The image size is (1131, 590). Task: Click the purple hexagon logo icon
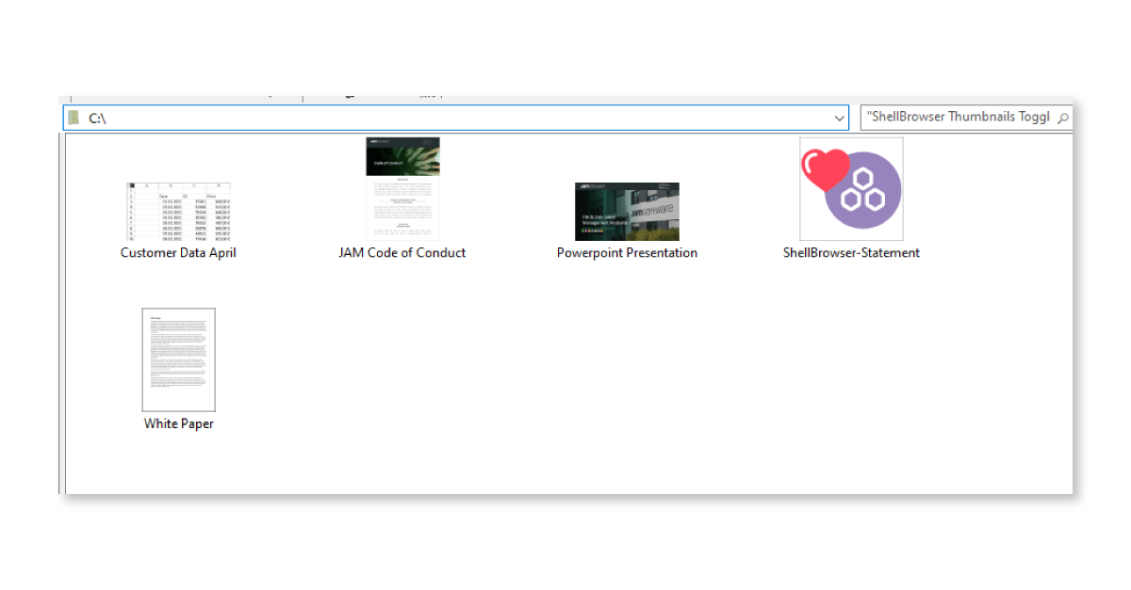pos(863,193)
